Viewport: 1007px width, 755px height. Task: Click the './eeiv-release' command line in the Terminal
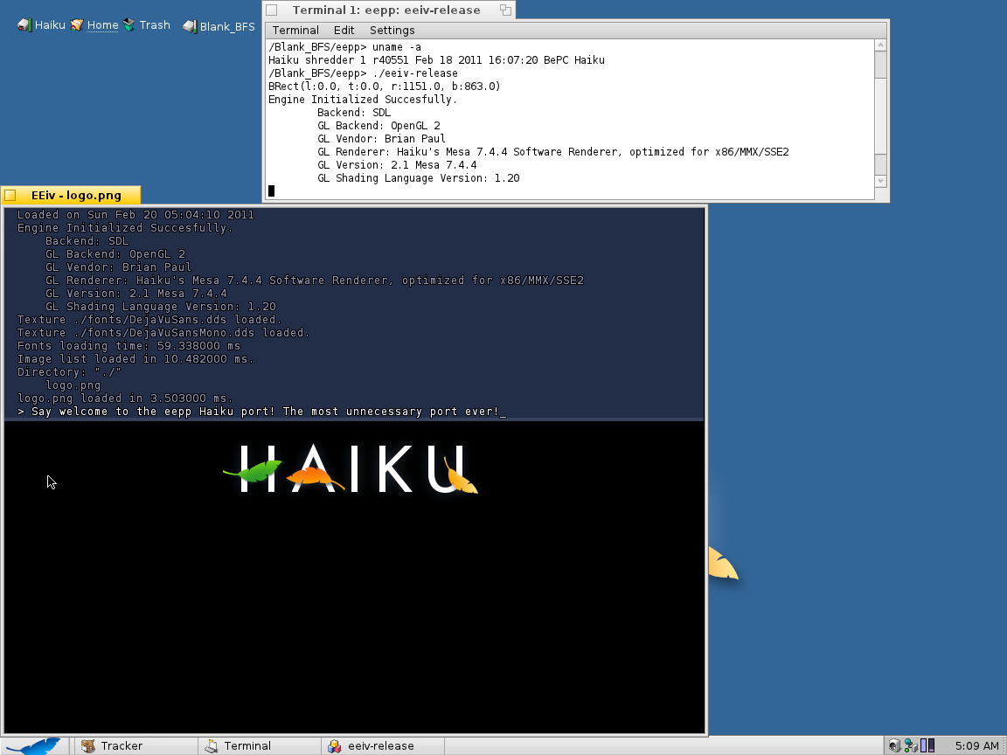point(363,73)
